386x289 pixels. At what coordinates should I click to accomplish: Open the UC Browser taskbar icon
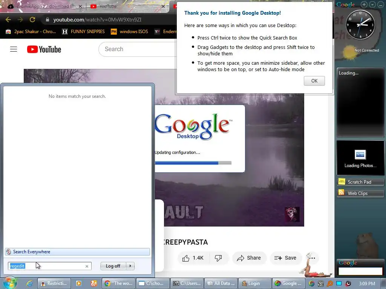tap(94, 283)
